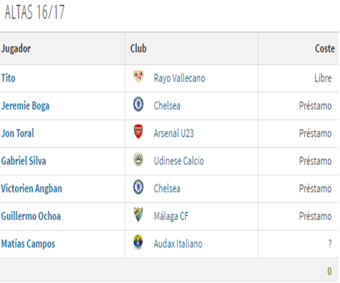The height and width of the screenshot is (283, 340).
Task: Open the Arsenal U23 club link
Action: click(174, 134)
